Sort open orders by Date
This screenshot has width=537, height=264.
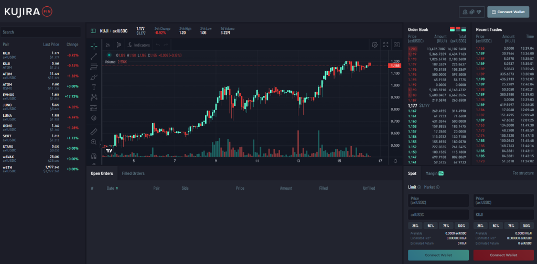tap(112, 188)
